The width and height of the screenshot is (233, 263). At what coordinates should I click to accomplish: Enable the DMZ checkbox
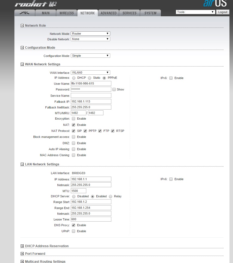pos(73,143)
